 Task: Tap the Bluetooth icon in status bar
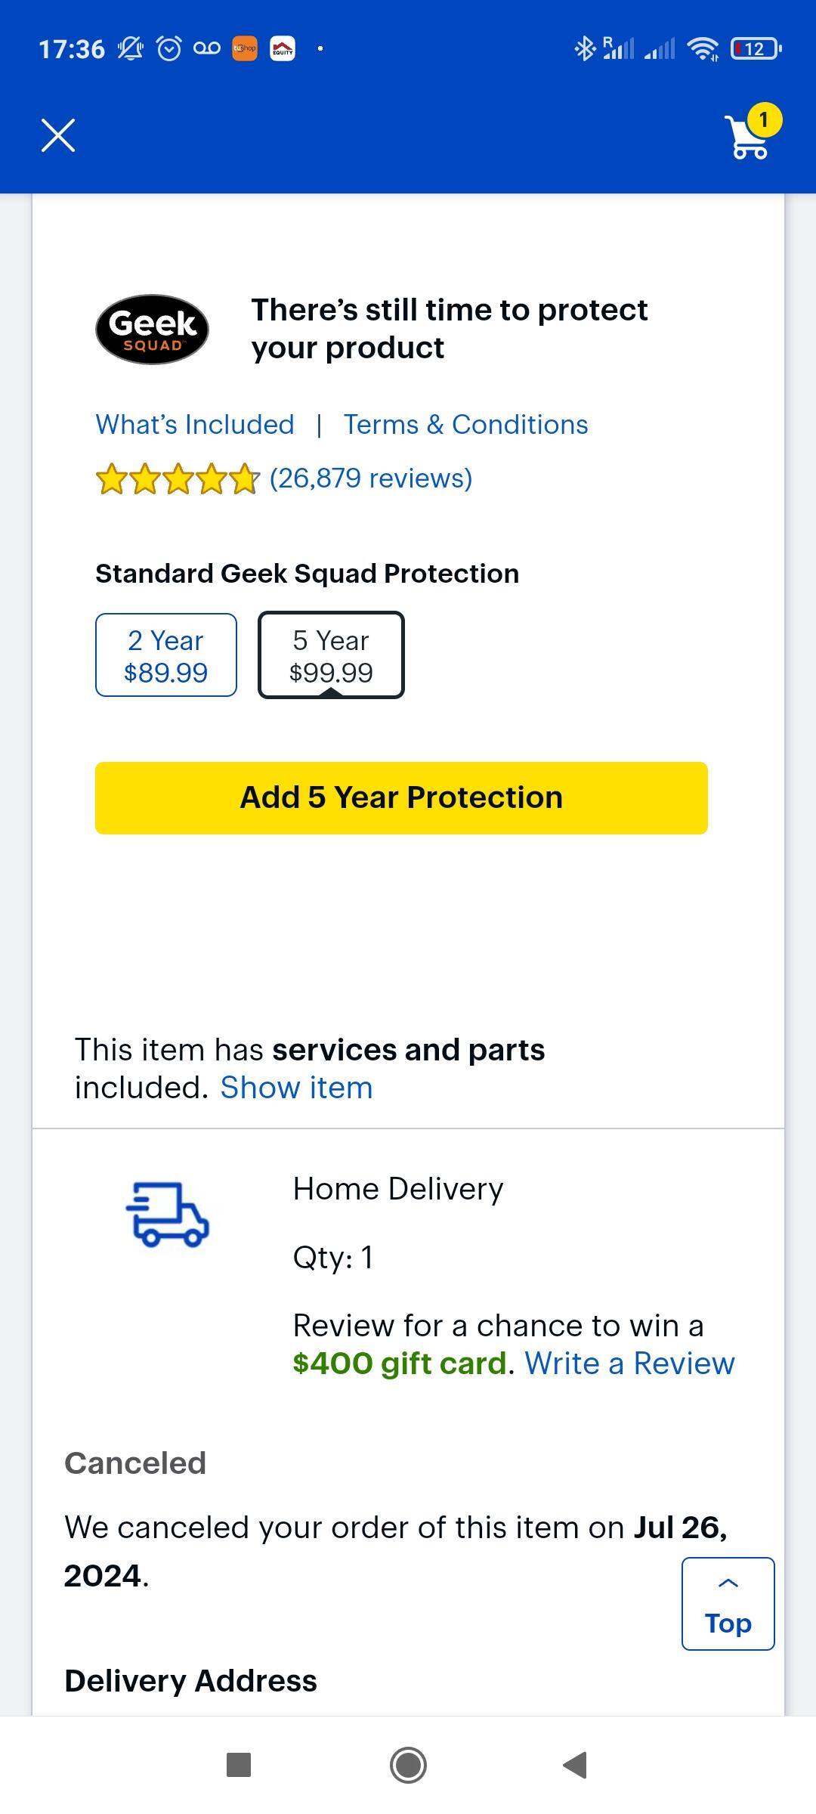click(x=584, y=48)
